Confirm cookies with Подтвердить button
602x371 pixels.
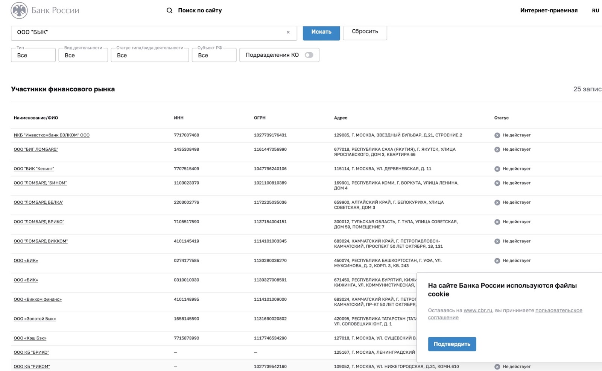[x=452, y=344]
